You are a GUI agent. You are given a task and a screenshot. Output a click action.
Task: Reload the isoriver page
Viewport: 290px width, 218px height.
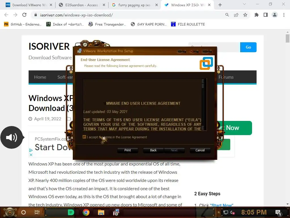(x=24, y=15)
